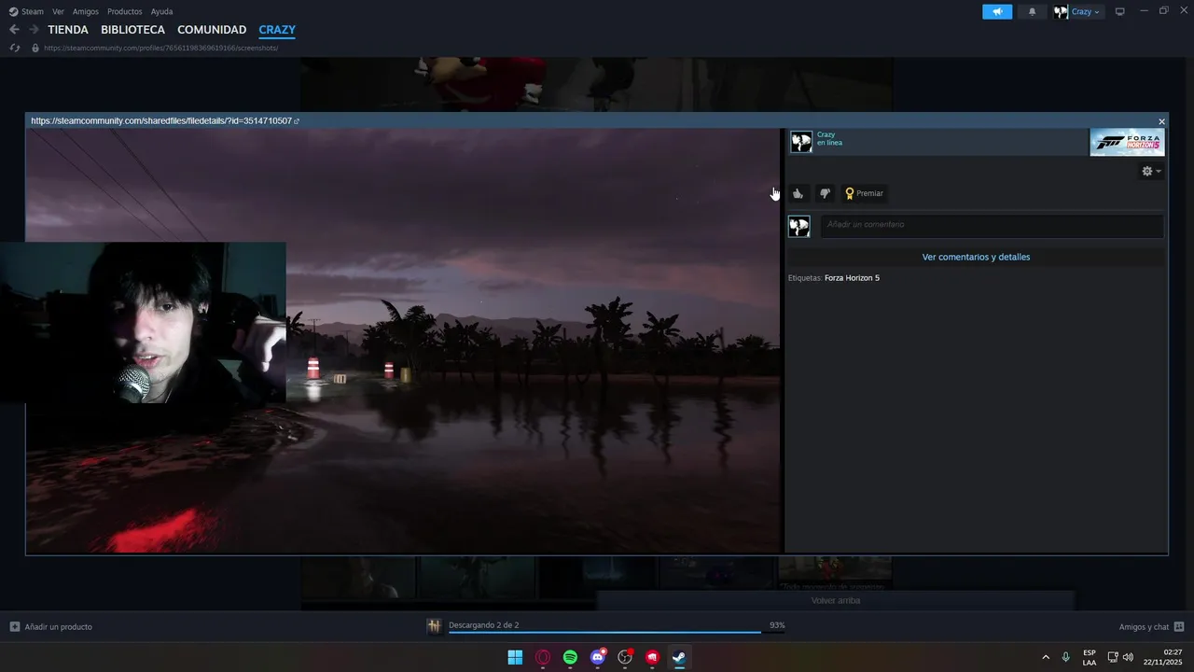Click the lock icon beside URL

[35, 48]
